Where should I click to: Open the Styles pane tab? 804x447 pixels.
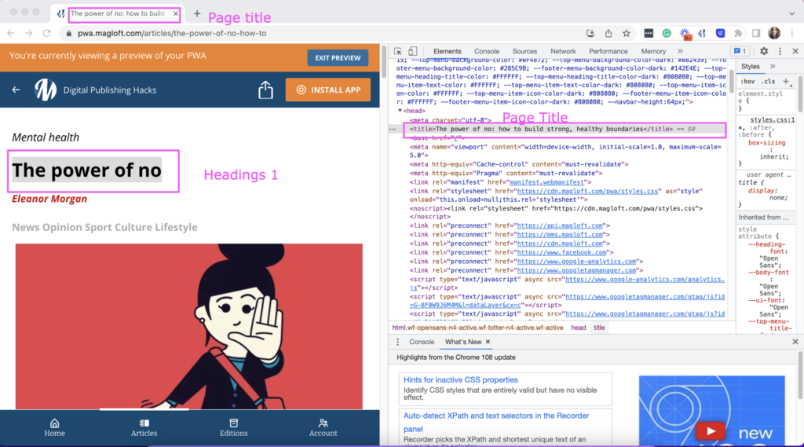tap(750, 67)
